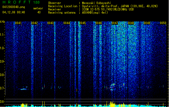The width and height of the screenshot is (169, 107).
Task: Click the 0046 time marker
Action: [99, 23]
